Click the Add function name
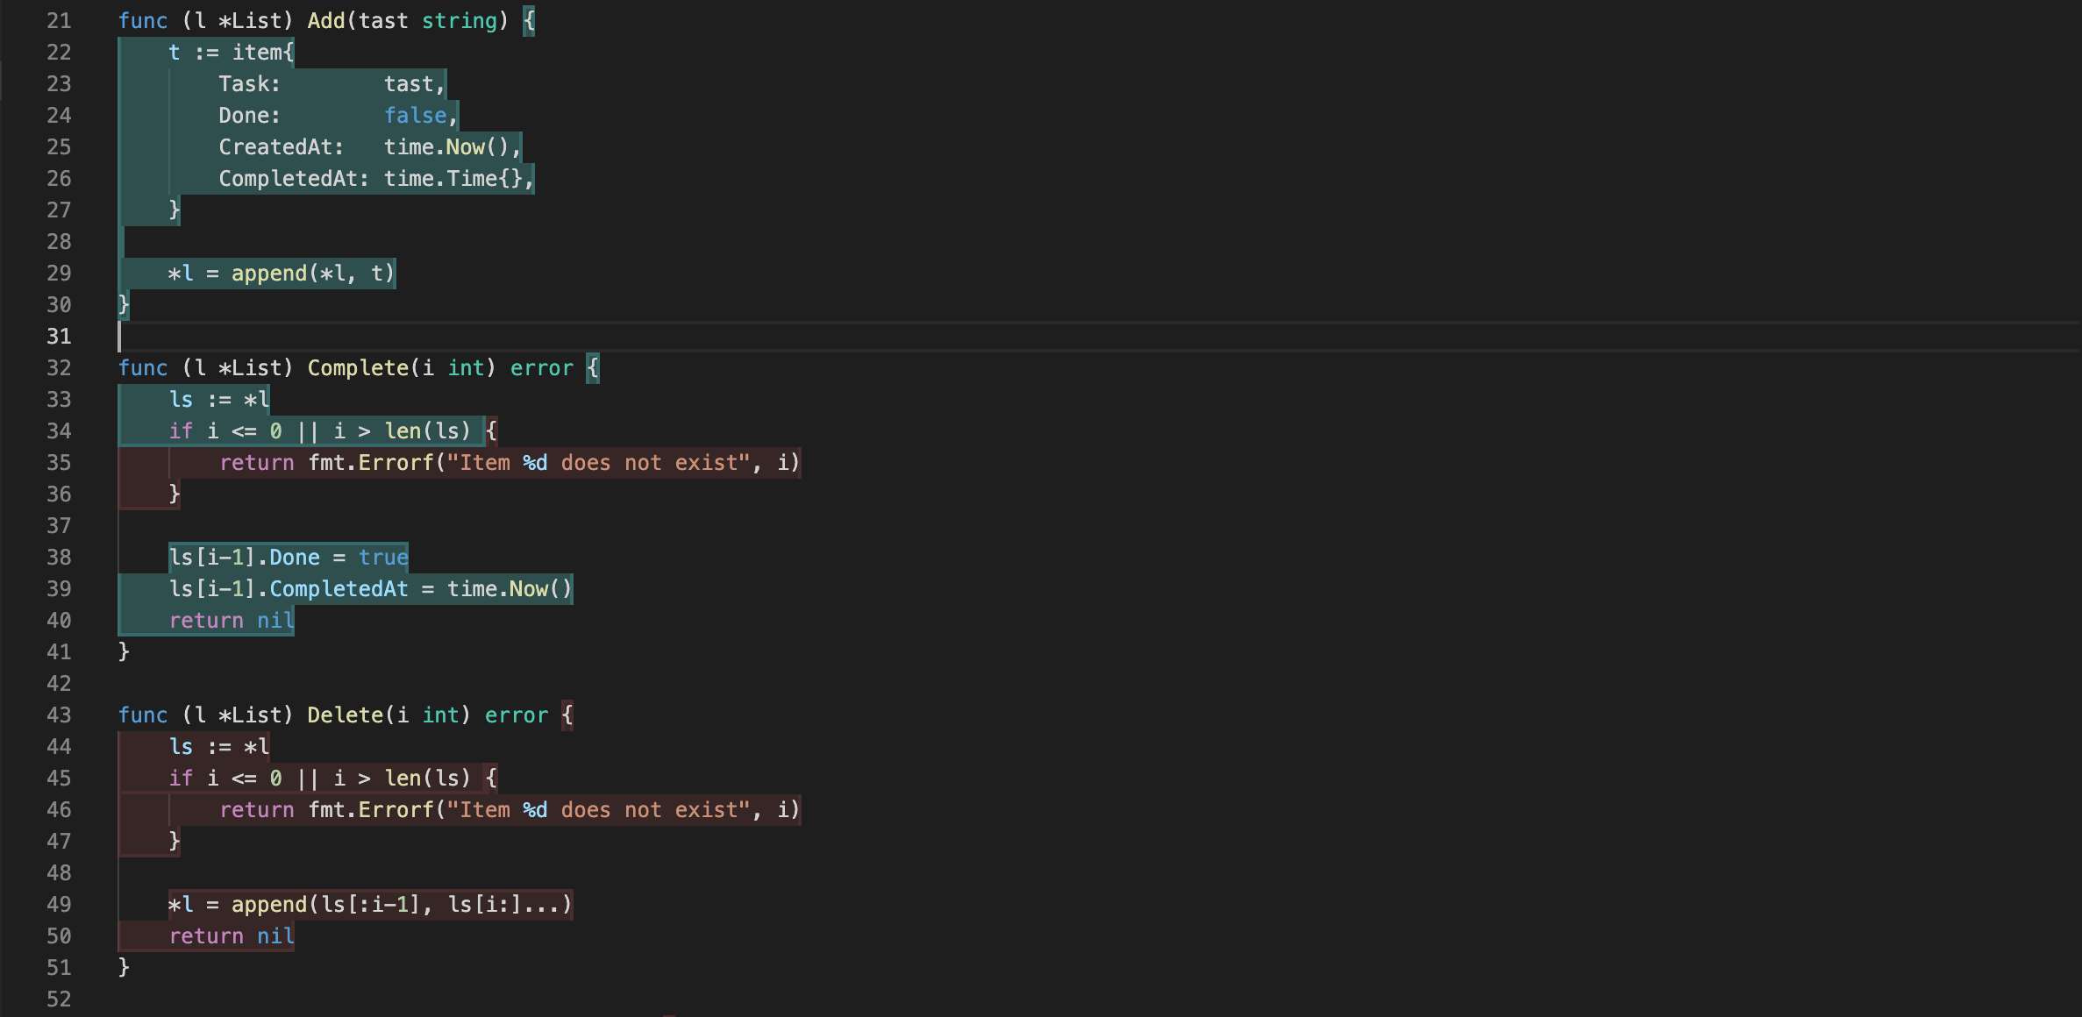This screenshot has height=1017, width=2082. [326, 21]
